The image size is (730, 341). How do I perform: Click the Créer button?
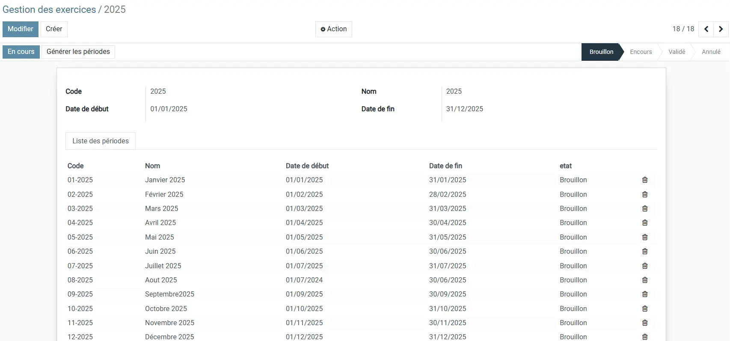[x=54, y=29]
